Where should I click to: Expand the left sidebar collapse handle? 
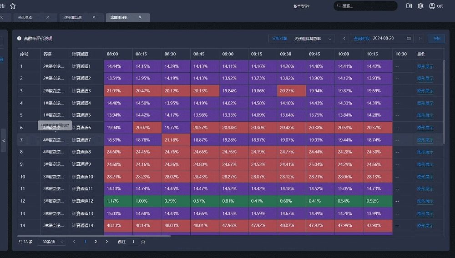3,140
